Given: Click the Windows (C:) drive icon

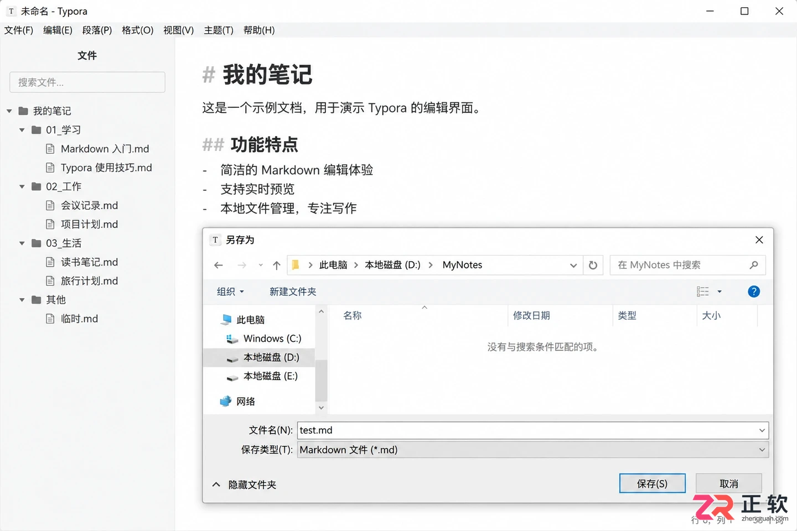Looking at the screenshot, I should pyautogui.click(x=232, y=339).
